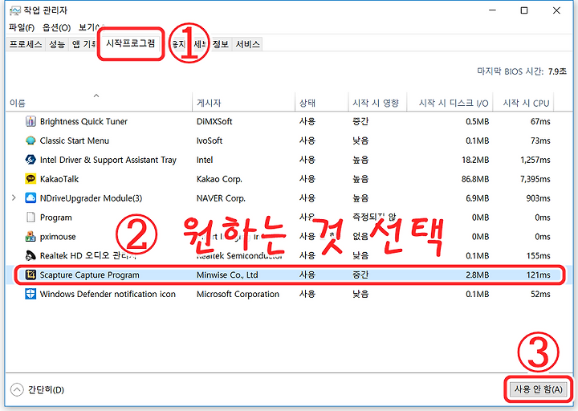The height and width of the screenshot is (411, 578).
Task: Click the 간단히(D) fewer details link
Action: [46, 389]
